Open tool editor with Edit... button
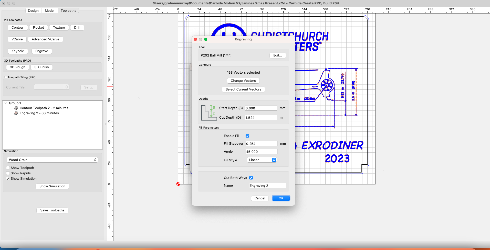Screen dimensions: 490x250 278,55
